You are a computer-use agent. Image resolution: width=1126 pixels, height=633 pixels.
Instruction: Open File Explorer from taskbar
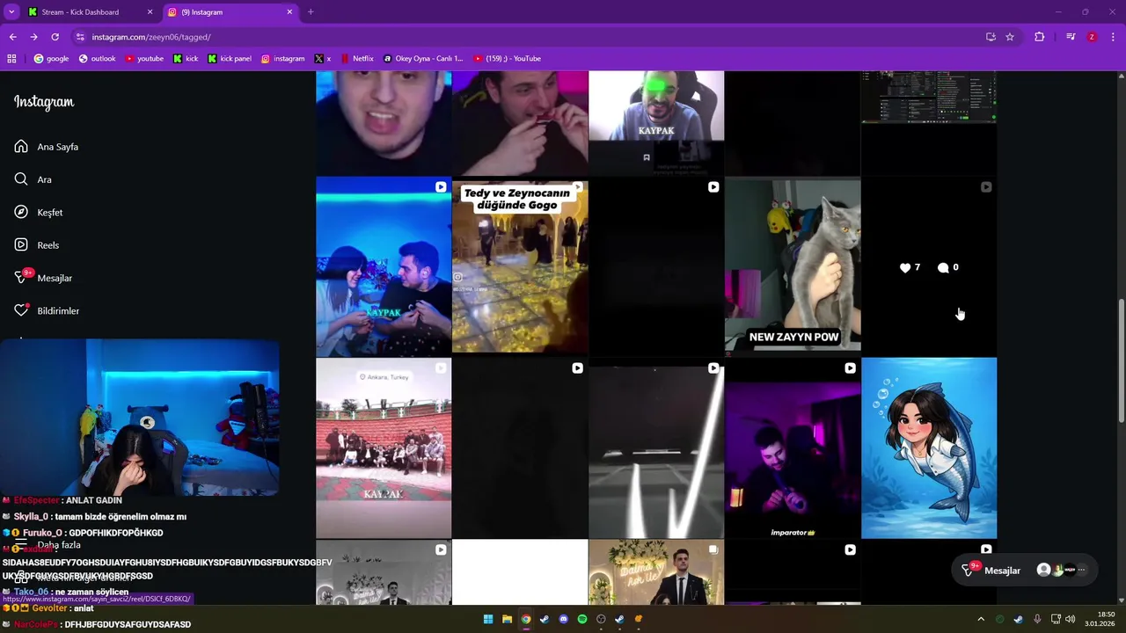[507, 619]
